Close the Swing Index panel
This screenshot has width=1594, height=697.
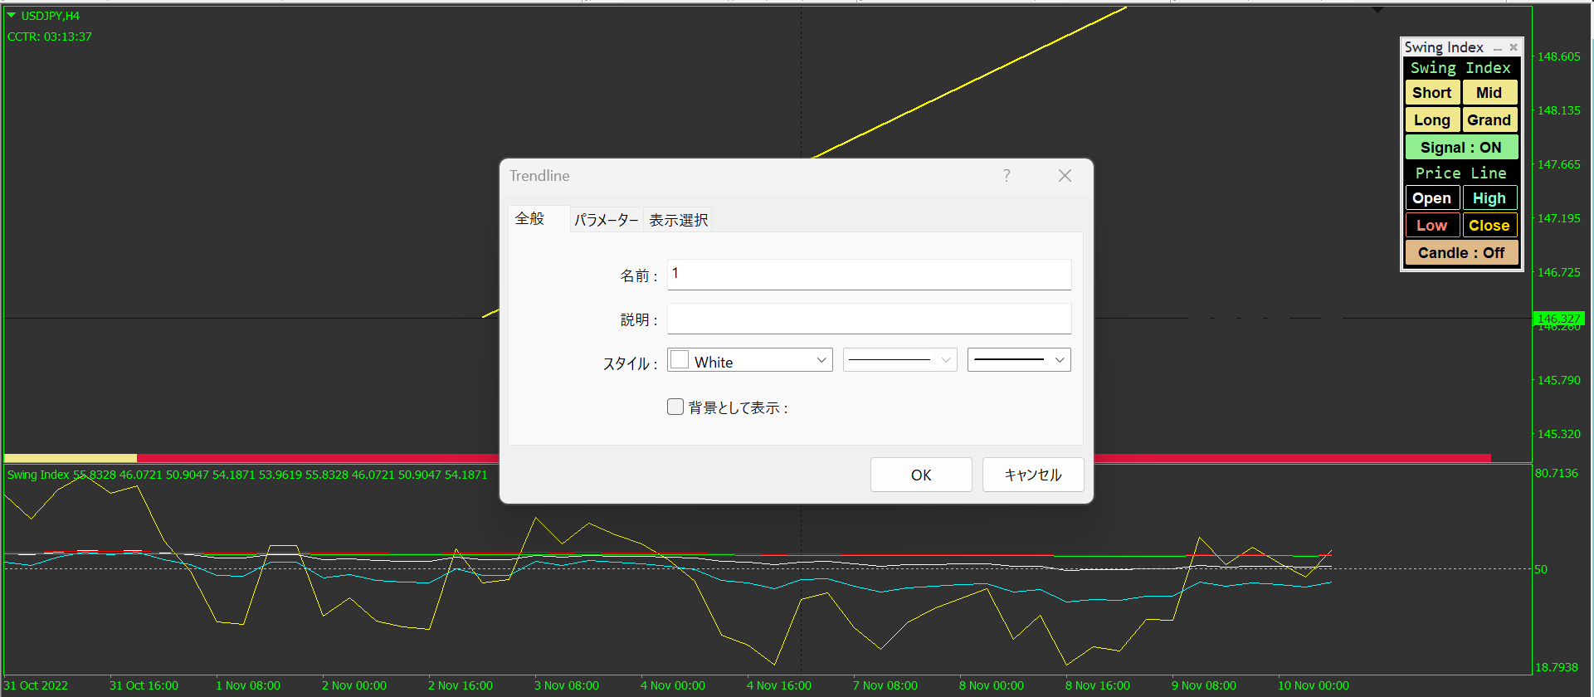click(1514, 47)
